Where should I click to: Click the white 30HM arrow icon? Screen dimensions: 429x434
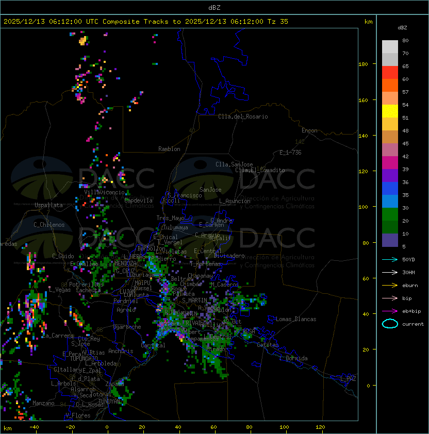coord(390,273)
